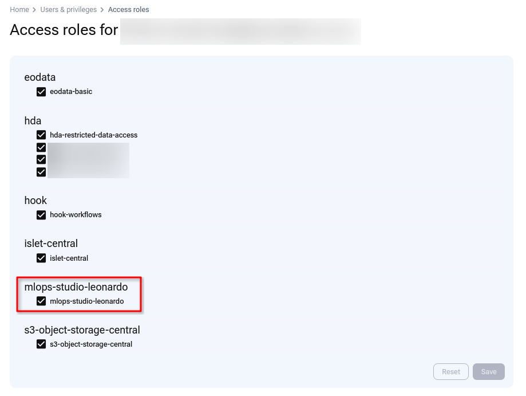
Task: Toggle the hda-restricted-data-access checkbox
Action: [x=41, y=135]
